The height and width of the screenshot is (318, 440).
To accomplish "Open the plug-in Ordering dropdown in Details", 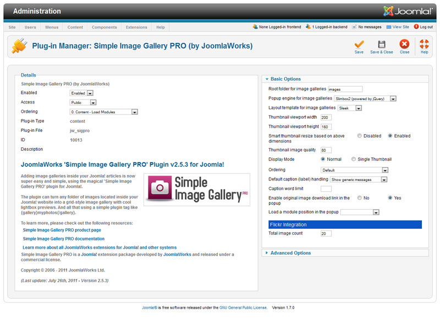I will (103, 112).
